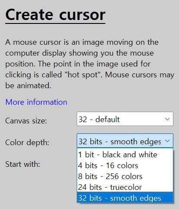Choose highlighted 32 bits - smooth edges entry
This screenshot has height=209, width=179.
125,198
